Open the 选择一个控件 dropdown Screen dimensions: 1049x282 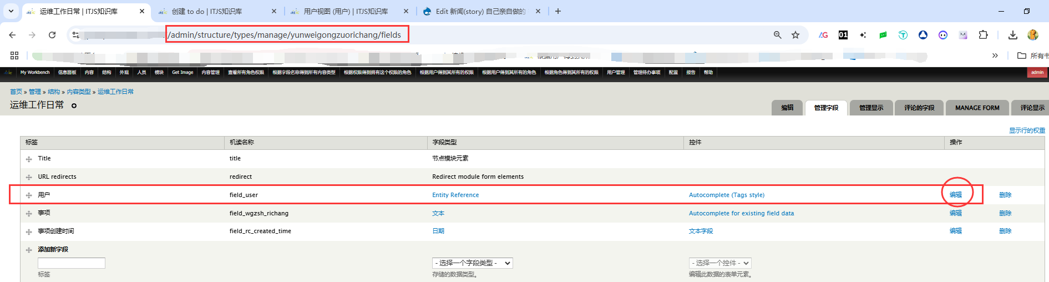(x=720, y=263)
